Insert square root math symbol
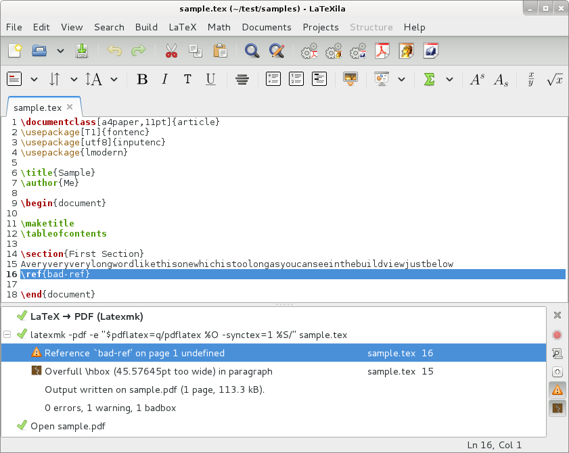 pyautogui.click(x=555, y=80)
